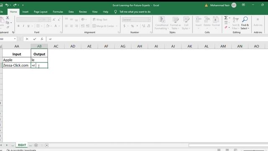
Task: Open the Font group dialog launcher
Action: coord(61,32)
